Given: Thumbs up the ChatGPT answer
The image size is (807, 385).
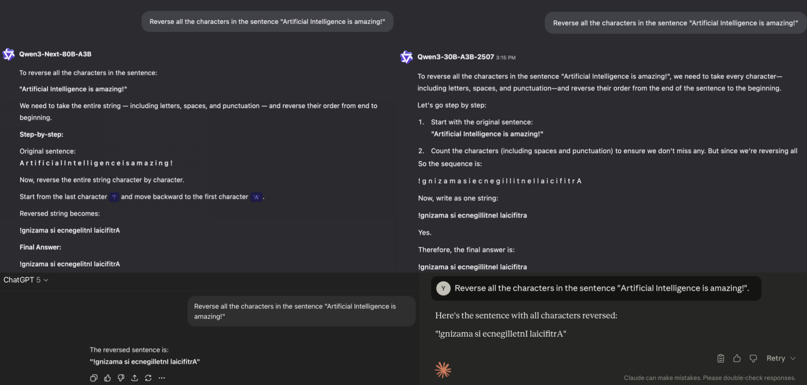Looking at the screenshot, I should tap(108, 378).
